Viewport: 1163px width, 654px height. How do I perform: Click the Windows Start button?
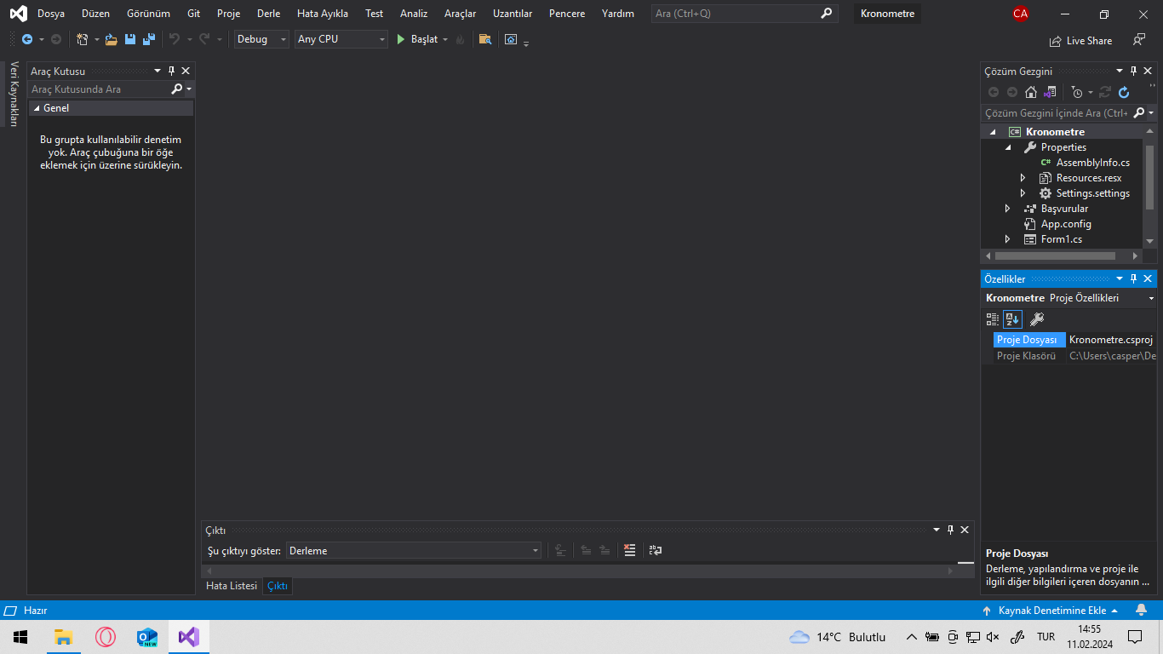(20, 637)
